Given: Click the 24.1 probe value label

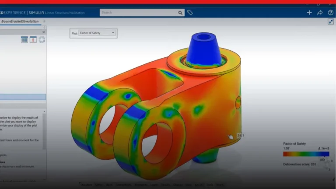Looking at the screenshot, I should 241,136.
